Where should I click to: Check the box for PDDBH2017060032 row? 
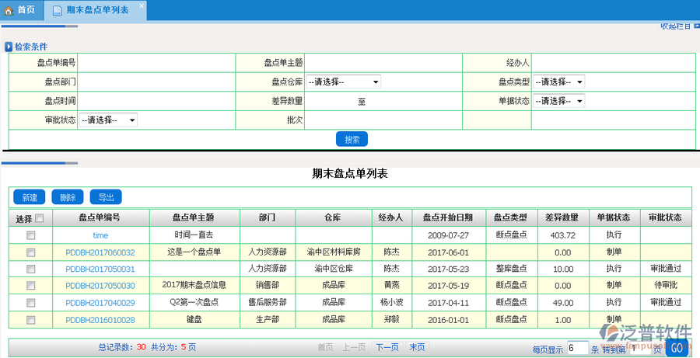[31, 252]
